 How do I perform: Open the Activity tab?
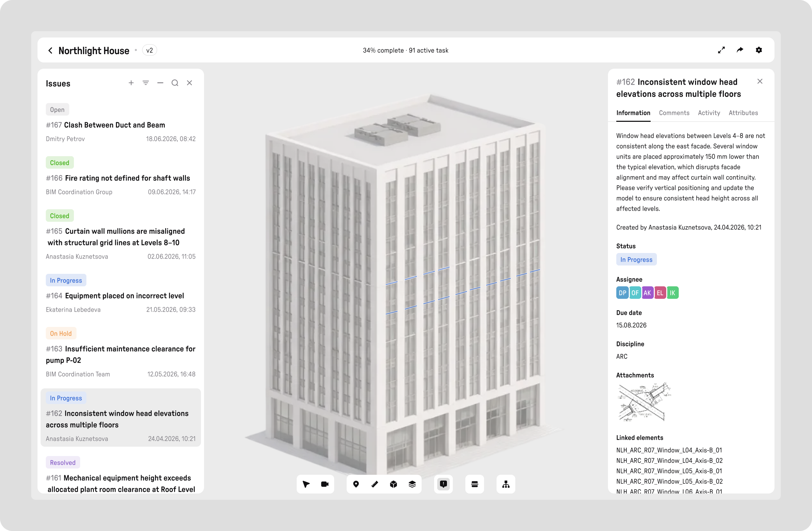pyautogui.click(x=709, y=113)
